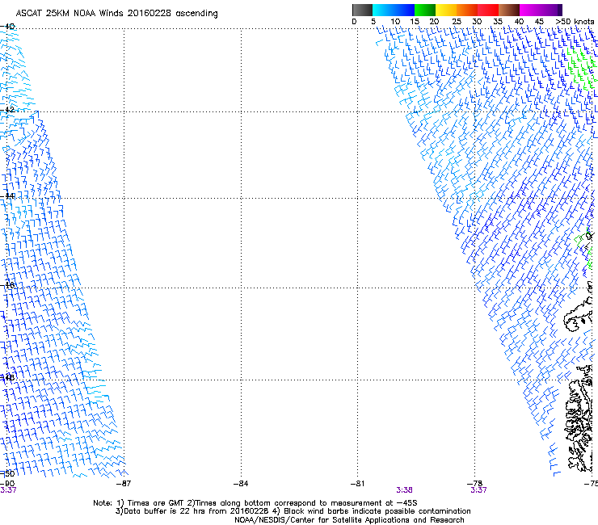
Task: Click the -81 longitude label
Action: coord(357,484)
